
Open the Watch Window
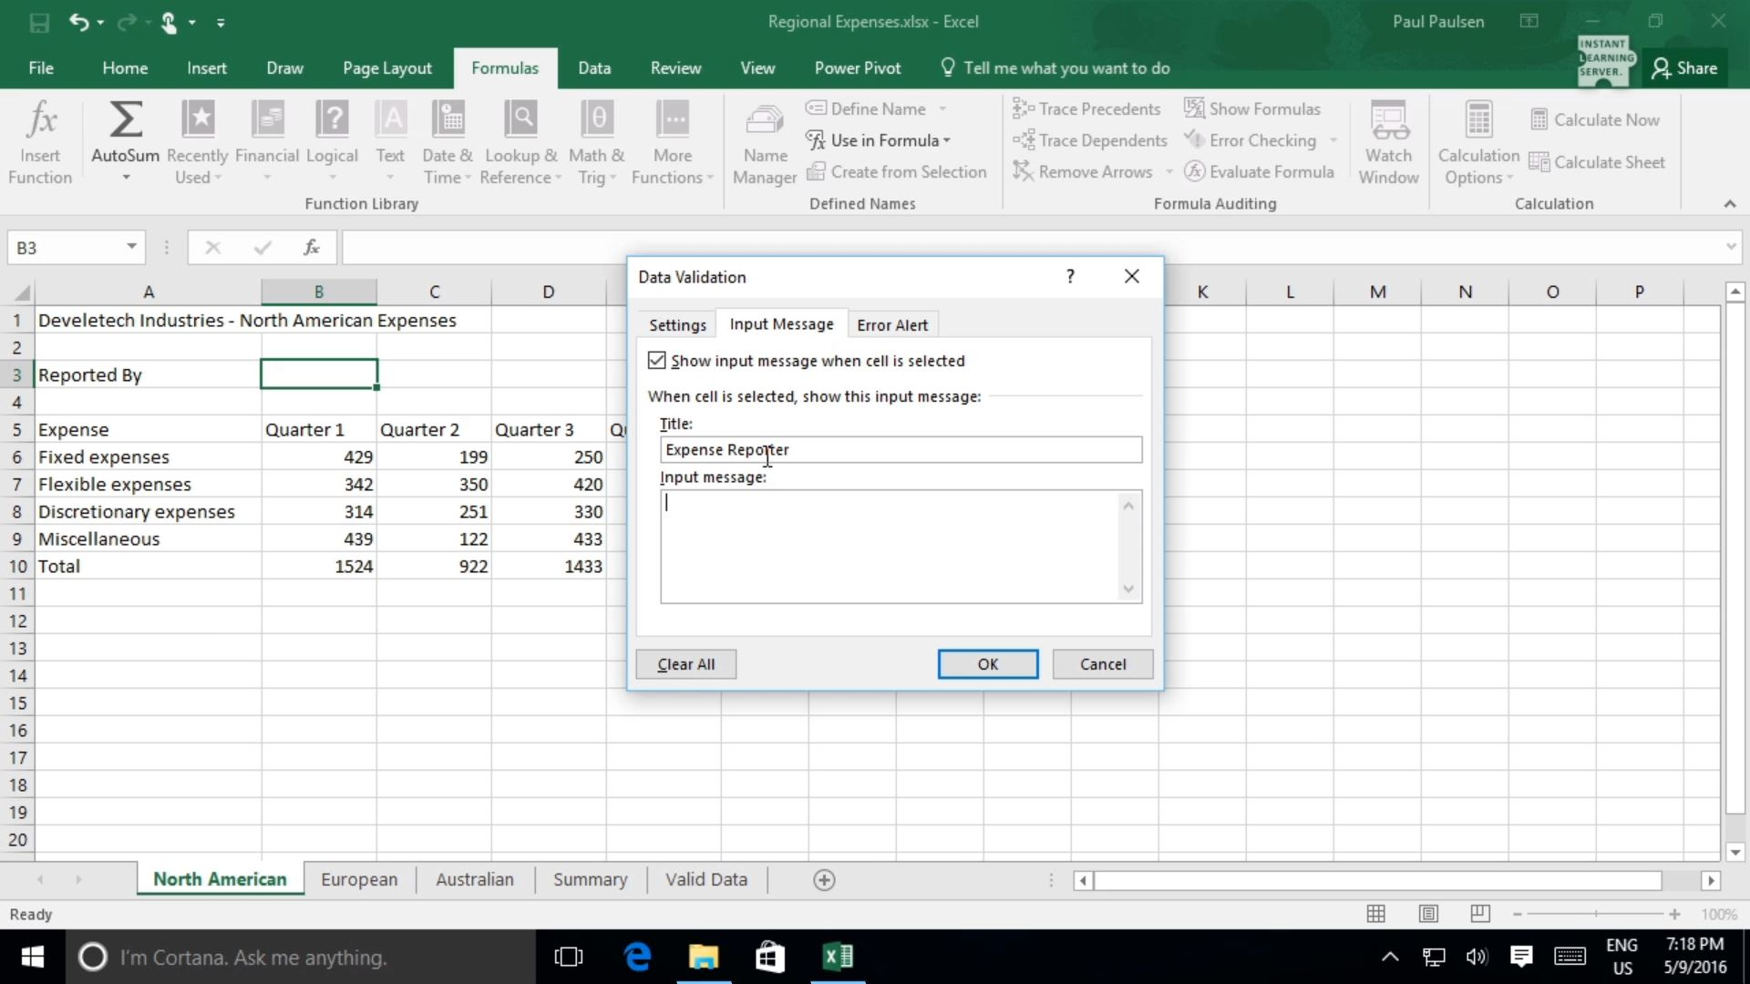click(x=1388, y=141)
